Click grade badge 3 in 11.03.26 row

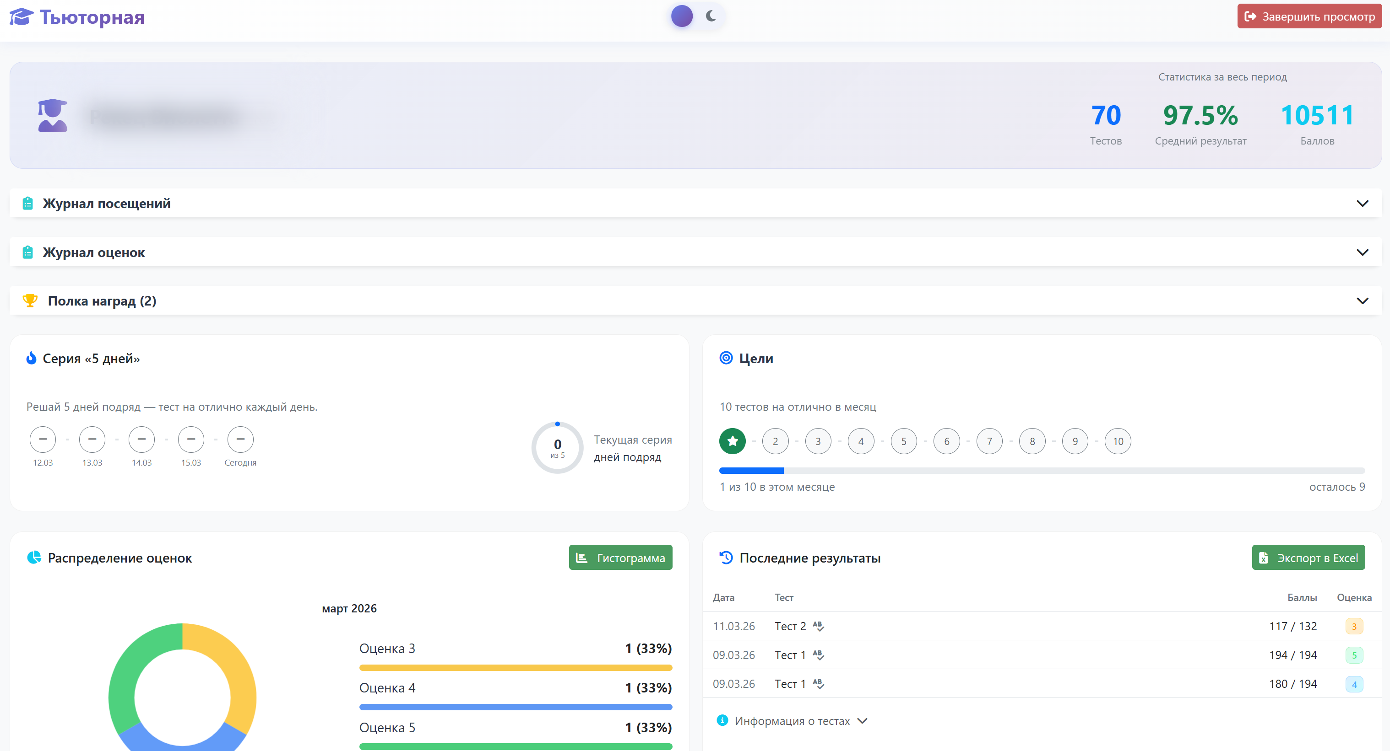click(1354, 627)
